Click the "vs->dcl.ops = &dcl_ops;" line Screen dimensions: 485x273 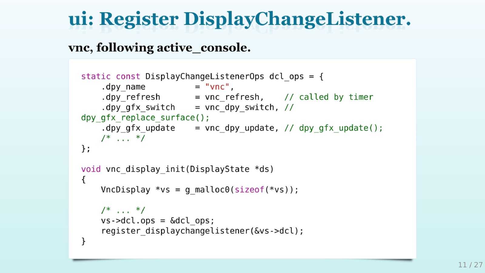(x=158, y=221)
